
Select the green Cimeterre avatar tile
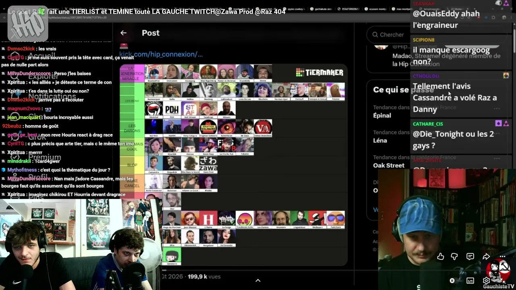172,256
